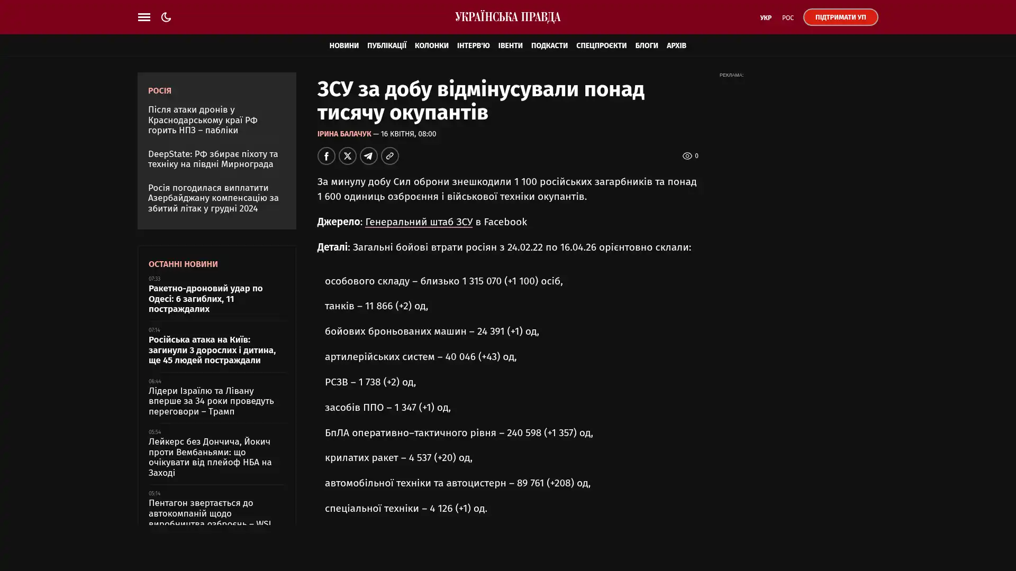The image size is (1016, 571).
Task: Open DeepState Myrnohrad news item
Action: click(213, 159)
